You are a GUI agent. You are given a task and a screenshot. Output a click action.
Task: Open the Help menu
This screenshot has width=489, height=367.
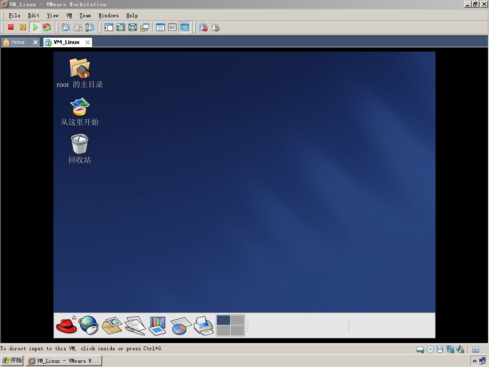(132, 16)
